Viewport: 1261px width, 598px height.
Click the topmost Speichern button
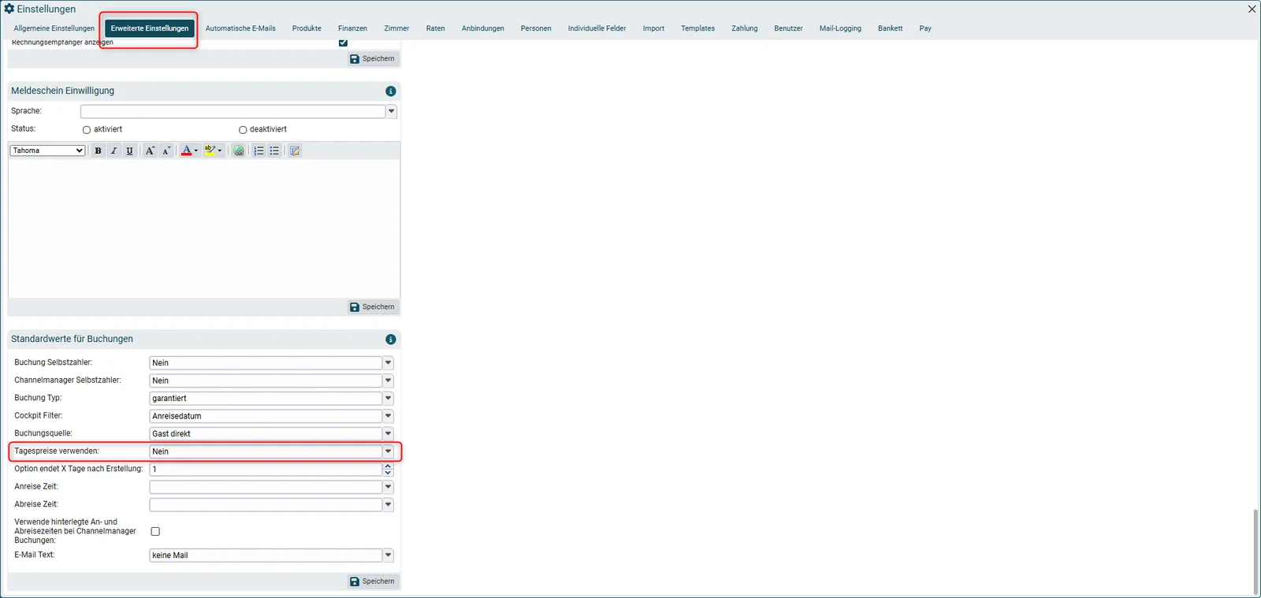(x=372, y=59)
